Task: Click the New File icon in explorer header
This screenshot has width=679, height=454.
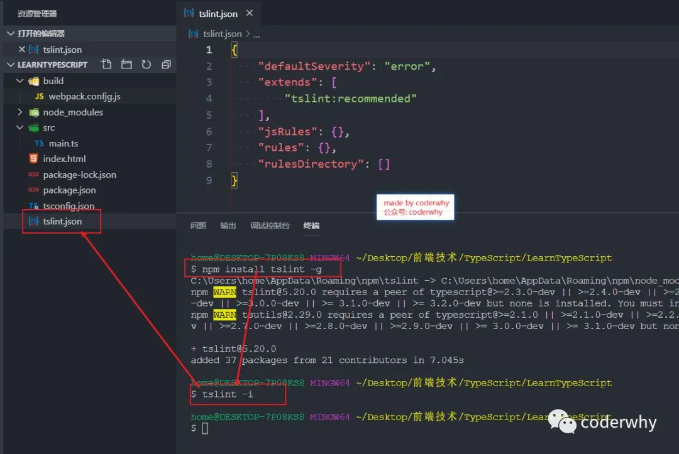Action: [x=106, y=65]
